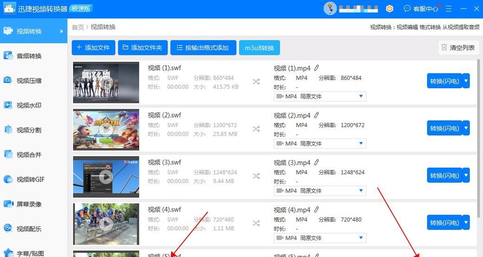The width and height of the screenshot is (483, 257).
Task: Click shuffle icon in 视频 (1).swf row
Action: [x=256, y=82]
